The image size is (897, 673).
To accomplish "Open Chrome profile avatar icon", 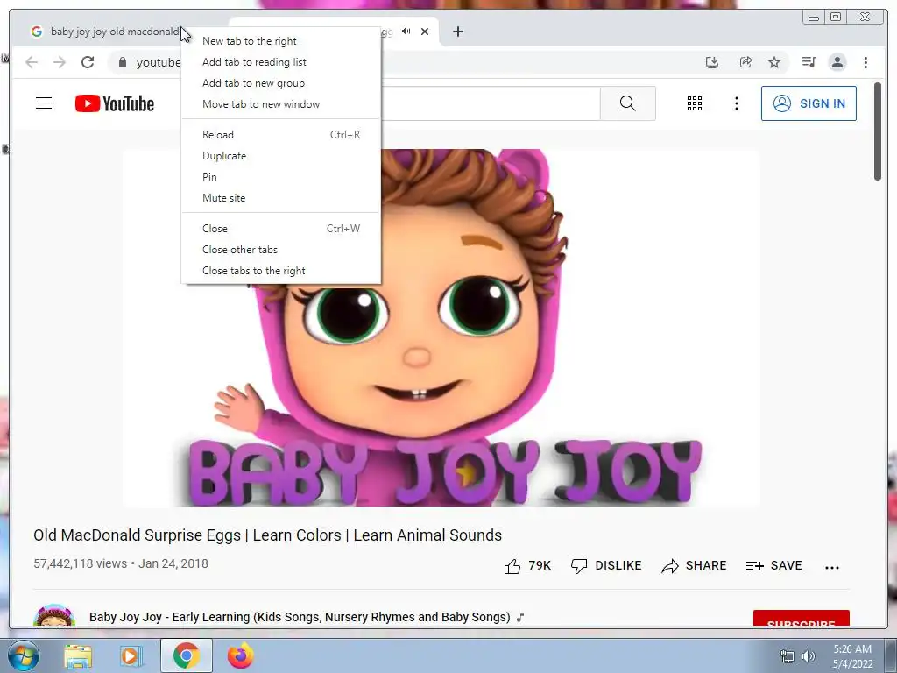I will tap(837, 62).
